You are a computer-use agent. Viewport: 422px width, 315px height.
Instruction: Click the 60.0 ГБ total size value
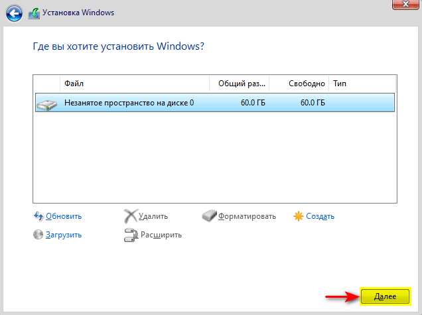[253, 103]
